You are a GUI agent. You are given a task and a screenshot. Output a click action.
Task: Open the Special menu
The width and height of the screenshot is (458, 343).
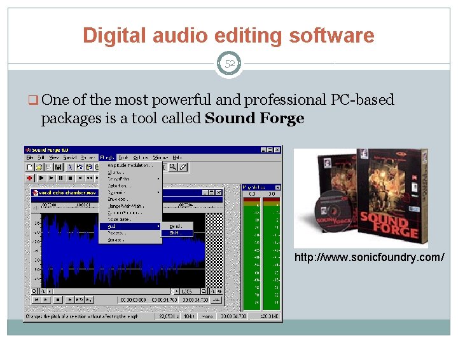tap(70, 158)
